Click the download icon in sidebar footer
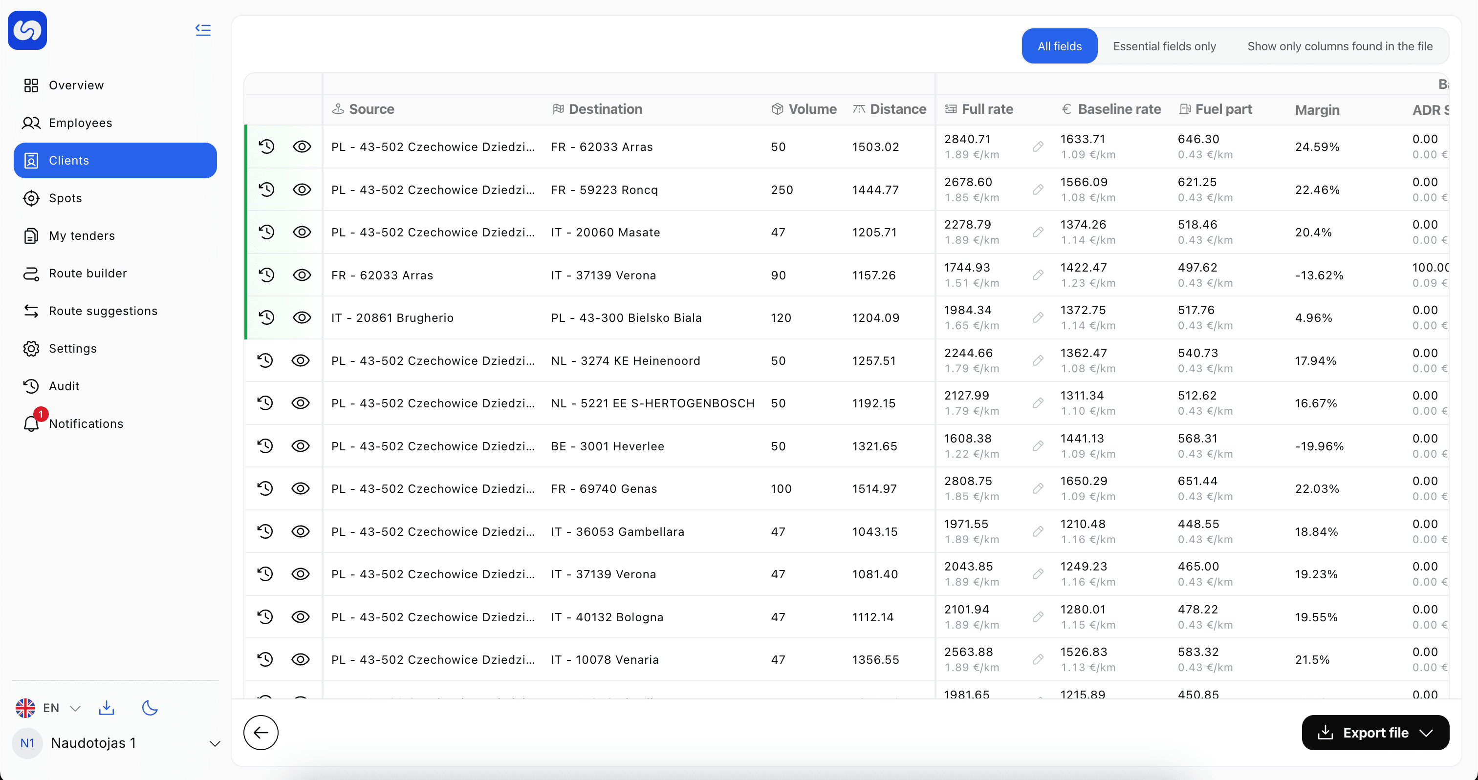 (107, 708)
